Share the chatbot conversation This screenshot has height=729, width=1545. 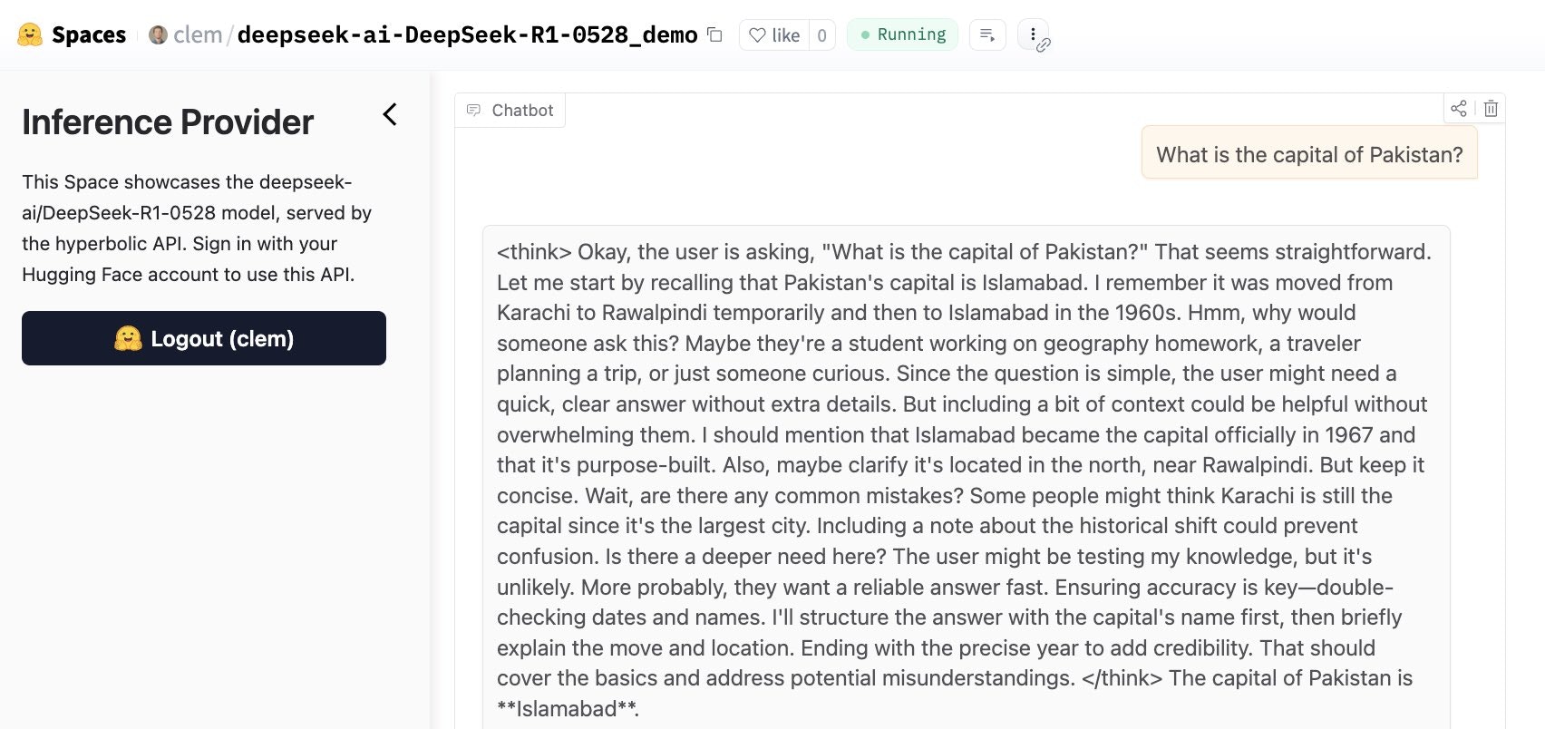click(x=1458, y=109)
